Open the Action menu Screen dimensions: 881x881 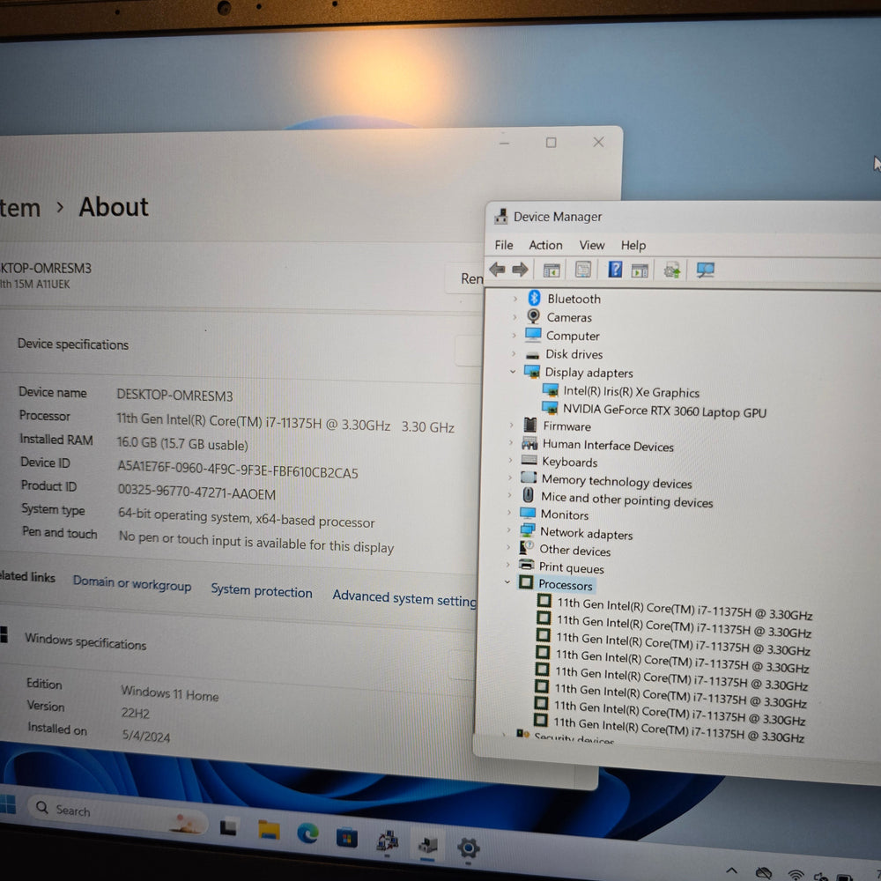coord(545,245)
